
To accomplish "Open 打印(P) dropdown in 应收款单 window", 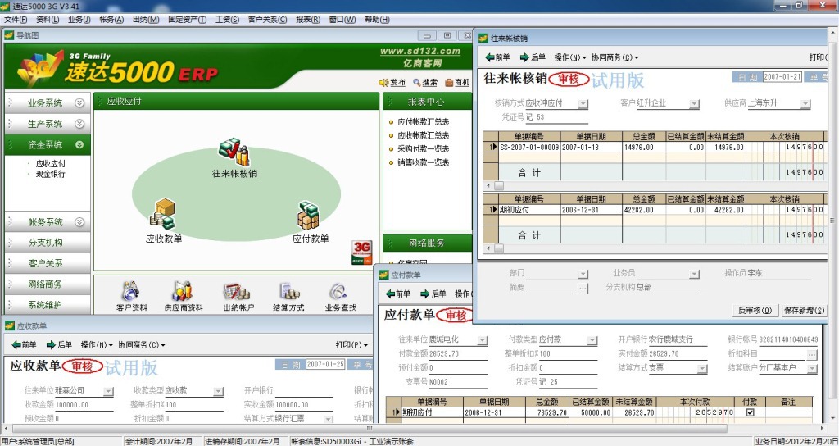I will 351,345.
